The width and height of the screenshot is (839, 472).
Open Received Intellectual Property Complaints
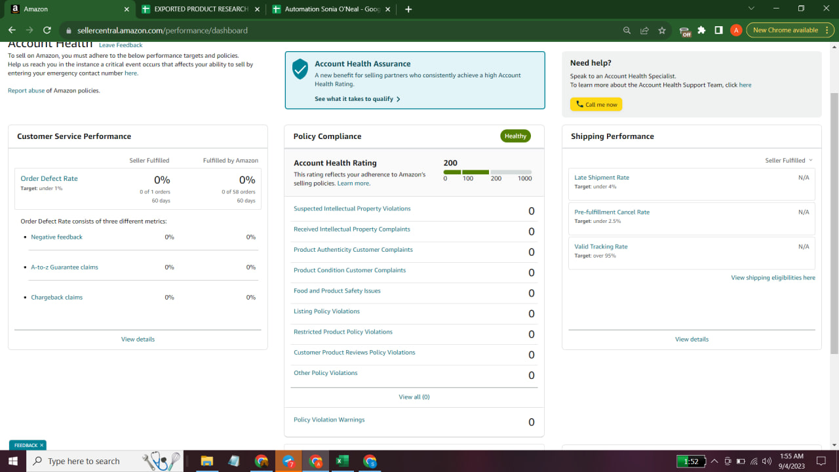pos(352,229)
